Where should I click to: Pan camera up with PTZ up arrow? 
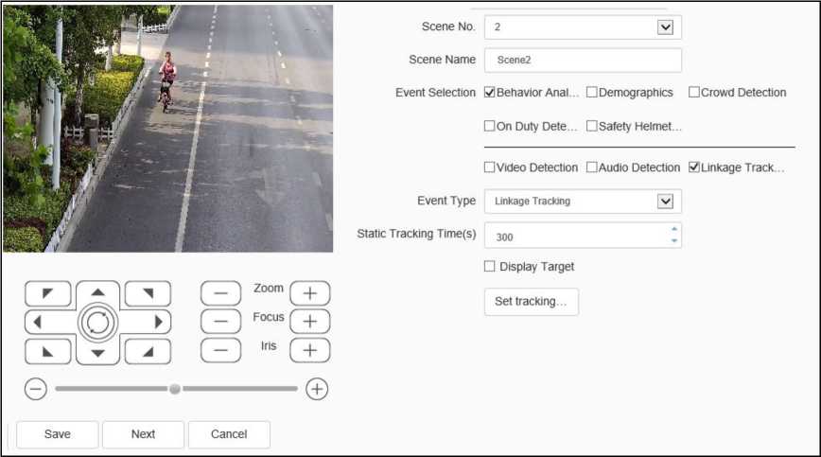pos(98,291)
